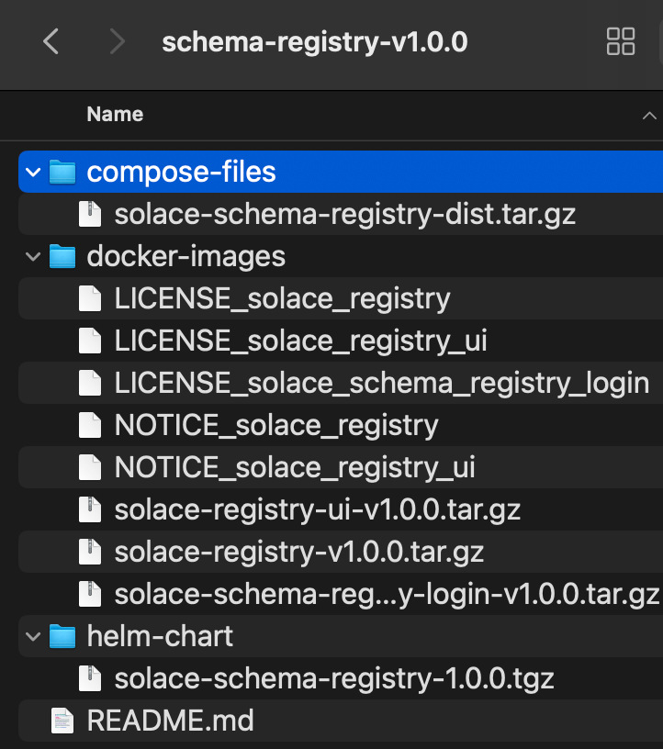Select LICENSE_solace_registry_ui file
The image size is (663, 749).
(x=300, y=341)
